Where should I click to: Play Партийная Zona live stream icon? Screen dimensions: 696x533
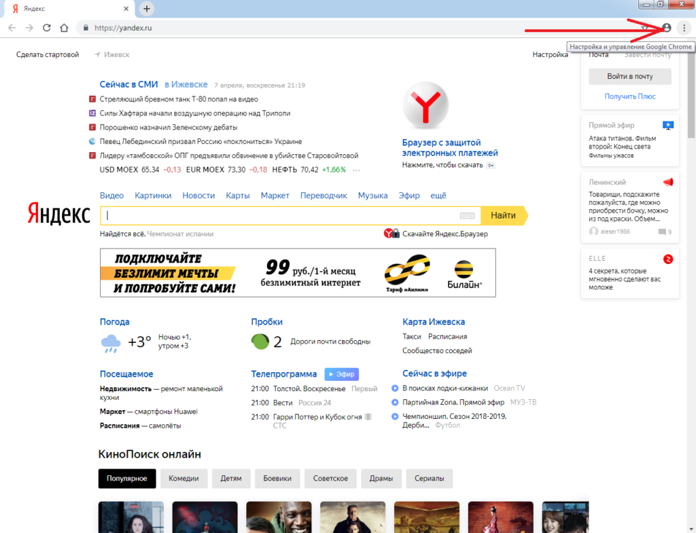pos(395,402)
